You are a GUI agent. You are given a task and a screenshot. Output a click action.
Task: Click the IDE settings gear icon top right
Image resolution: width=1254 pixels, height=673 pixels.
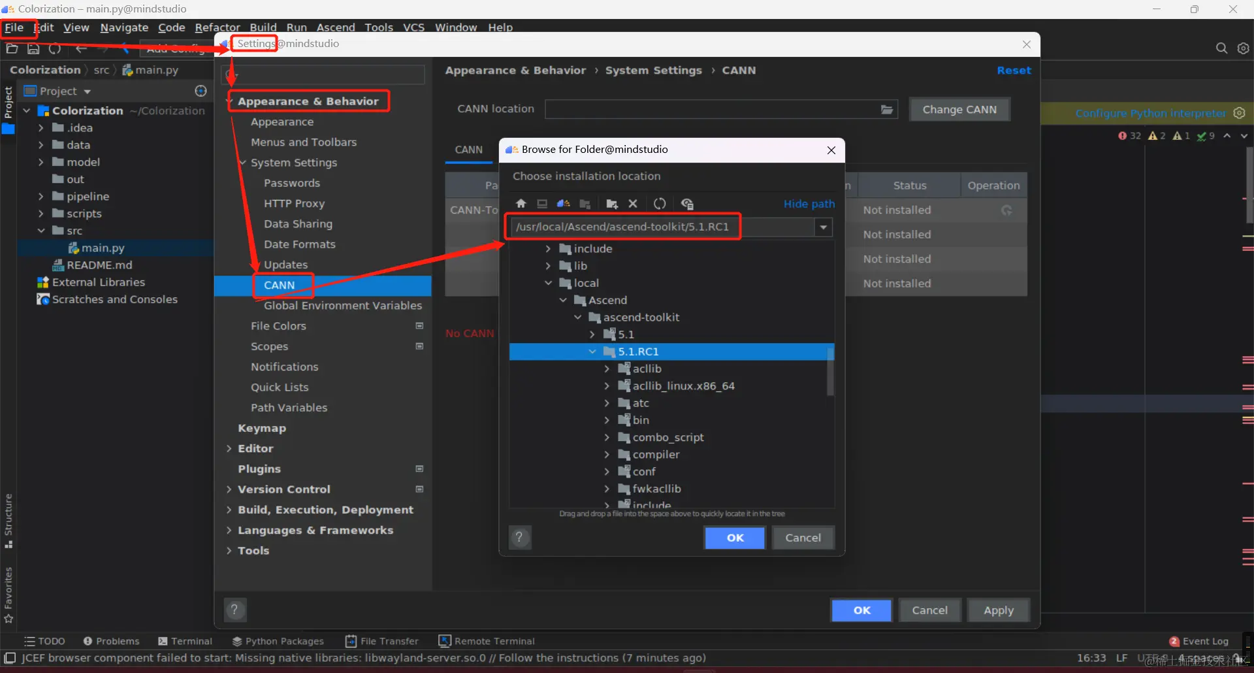pos(1243,48)
